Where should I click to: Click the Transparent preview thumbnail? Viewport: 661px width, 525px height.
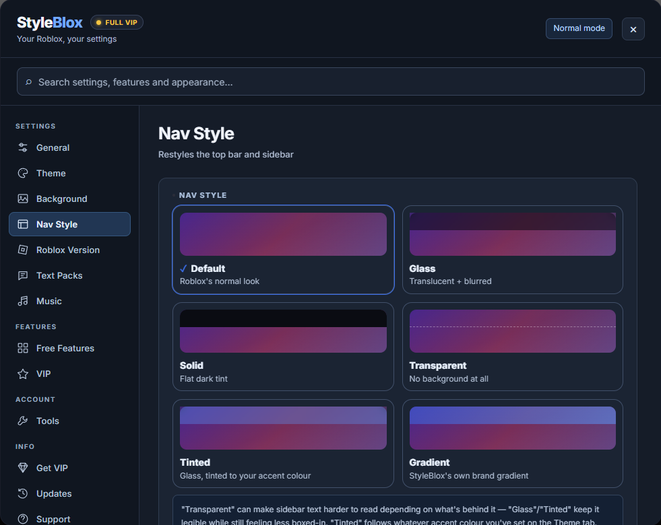[513, 331]
